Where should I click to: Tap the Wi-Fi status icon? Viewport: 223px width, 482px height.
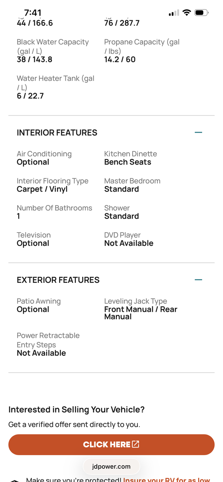pos(186,13)
